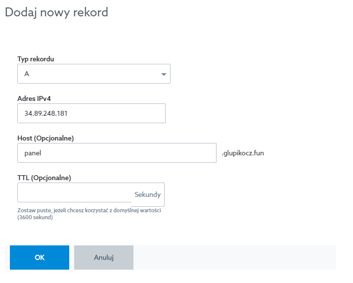The width and height of the screenshot is (353, 283).
Task: Confirm the record with OK
Action: click(x=40, y=257)
